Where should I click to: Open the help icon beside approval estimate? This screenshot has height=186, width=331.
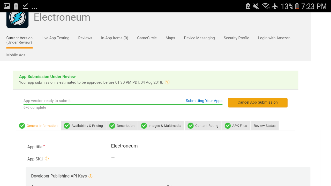click(167, 82)
